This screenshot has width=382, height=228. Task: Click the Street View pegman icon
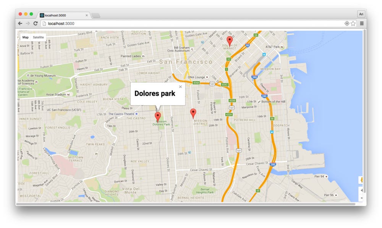tap(361, 180)
